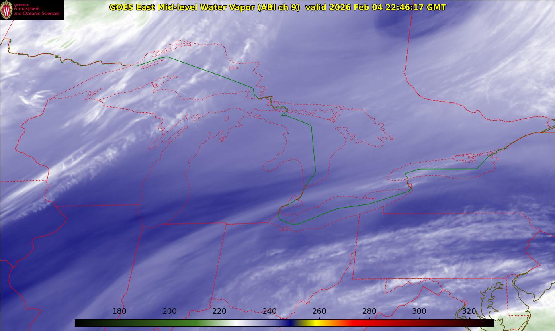Click the Atmospheric and Oceanic Sciences text
The image size is (555, 331).
coord(36,10)
